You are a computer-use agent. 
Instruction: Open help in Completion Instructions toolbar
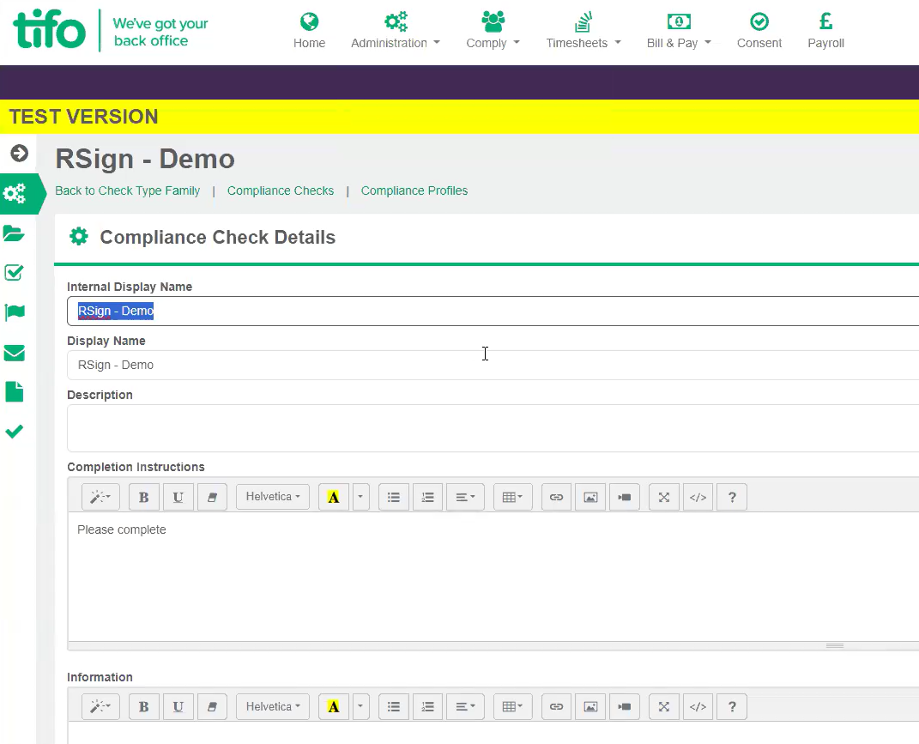click(732, 497)
